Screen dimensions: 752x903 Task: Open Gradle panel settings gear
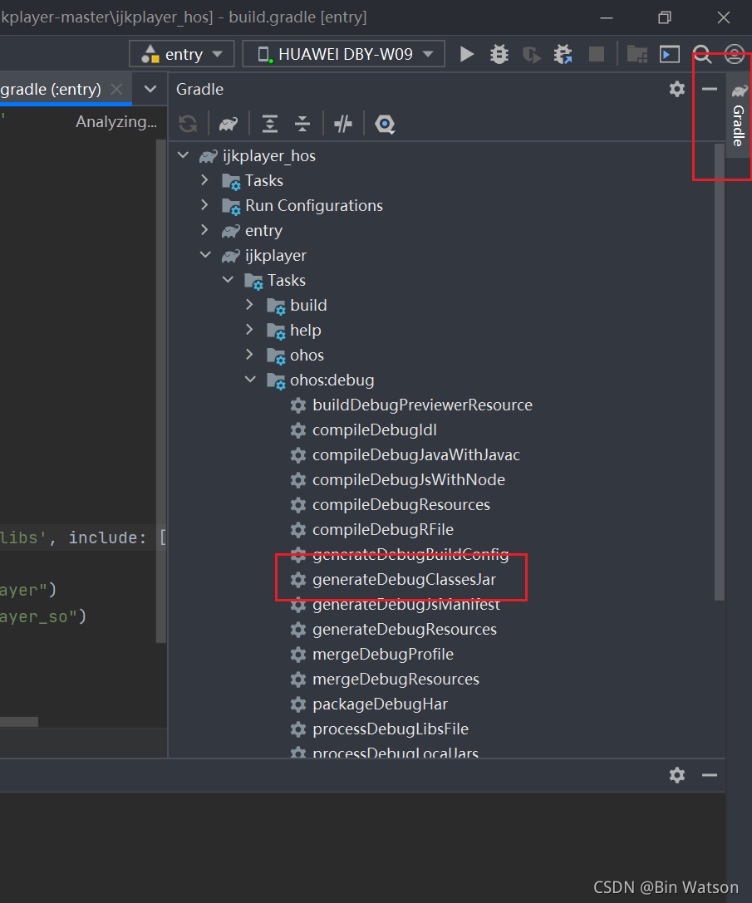[677, 89]
